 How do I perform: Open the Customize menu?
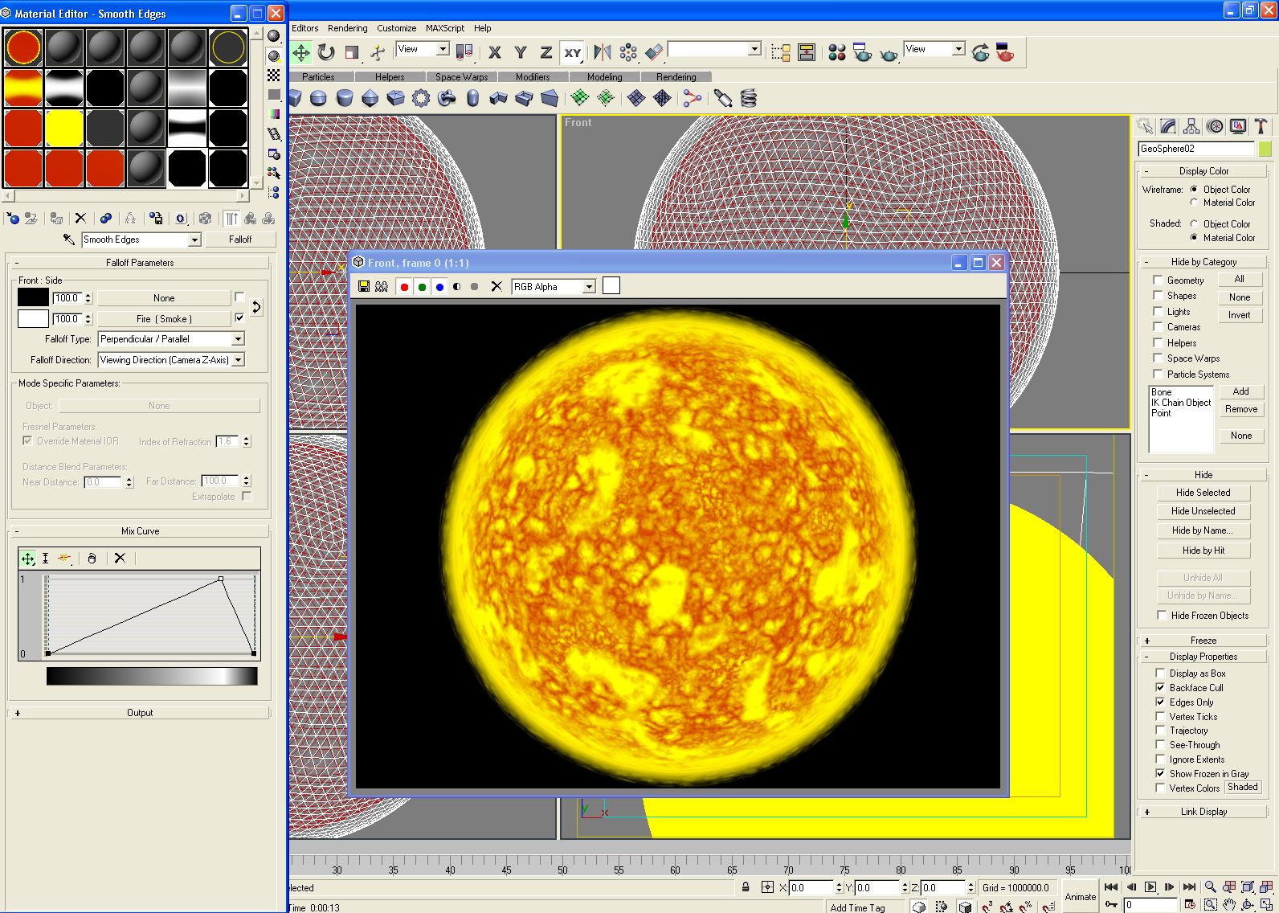(397, 28)
